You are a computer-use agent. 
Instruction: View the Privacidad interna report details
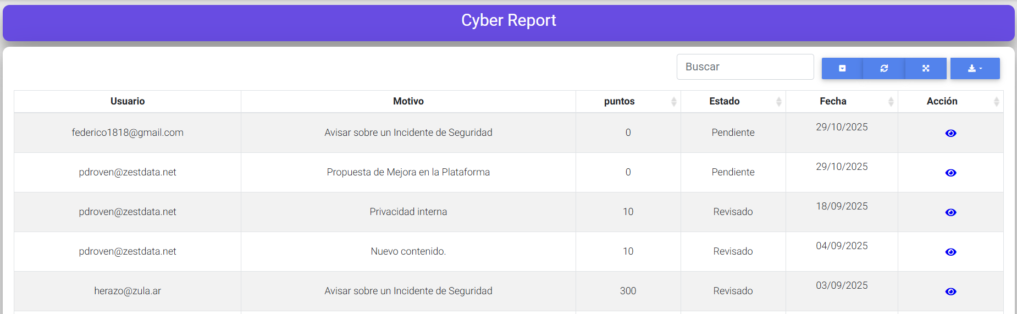click(x=950, y=212)
